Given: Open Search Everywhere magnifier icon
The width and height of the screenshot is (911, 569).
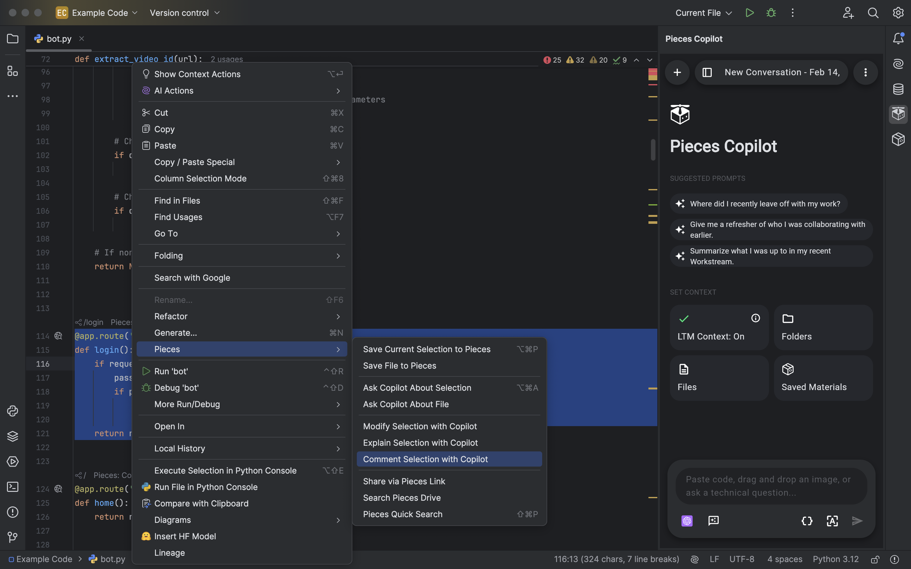Looking at the screenshot, I should (873, 13).
